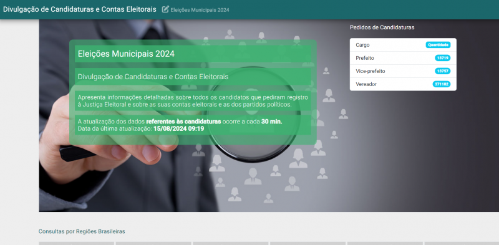Click the bold text referentes às candidaturas
499x245 pixels.
(x=183, y=122)
